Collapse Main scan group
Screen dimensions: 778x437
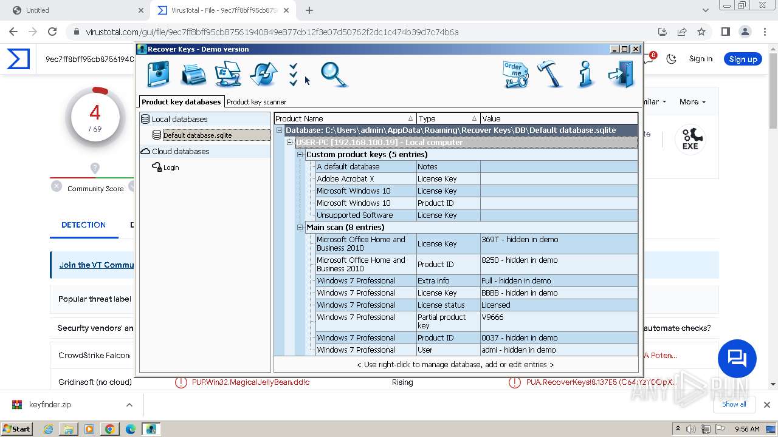coord(300,227)
